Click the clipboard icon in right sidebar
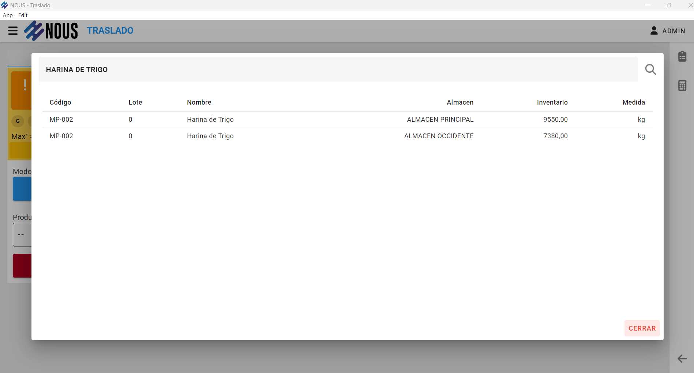 682,56
